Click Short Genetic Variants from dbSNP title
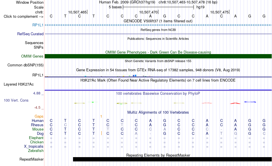Screen dimensions: 272x166 click(158, 61)
